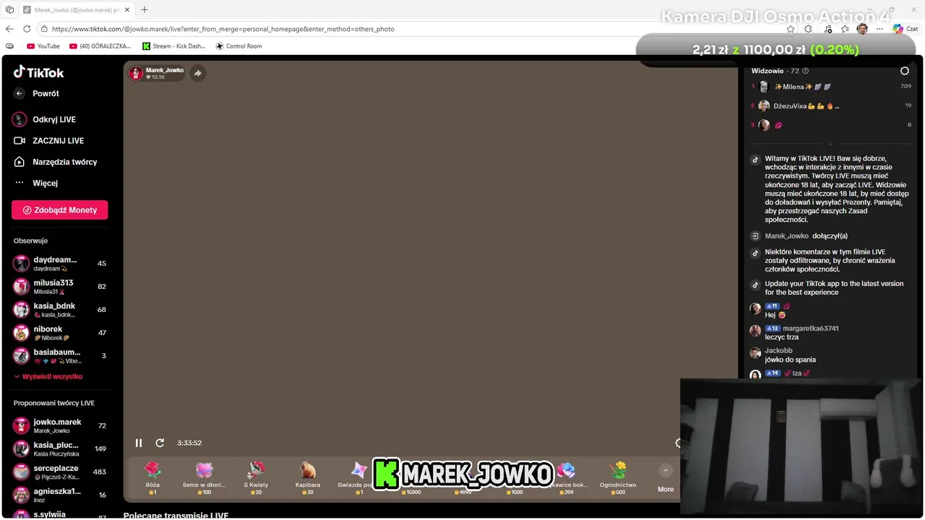Screen dimensions: 925x520
Task: Click the browser back button
Action: (9, 29)
